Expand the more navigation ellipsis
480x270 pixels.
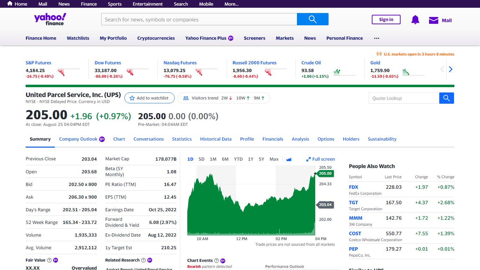377,38
